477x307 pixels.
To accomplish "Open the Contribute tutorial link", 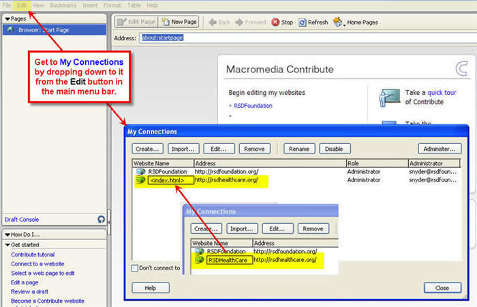I will click(x=33, y=254).
